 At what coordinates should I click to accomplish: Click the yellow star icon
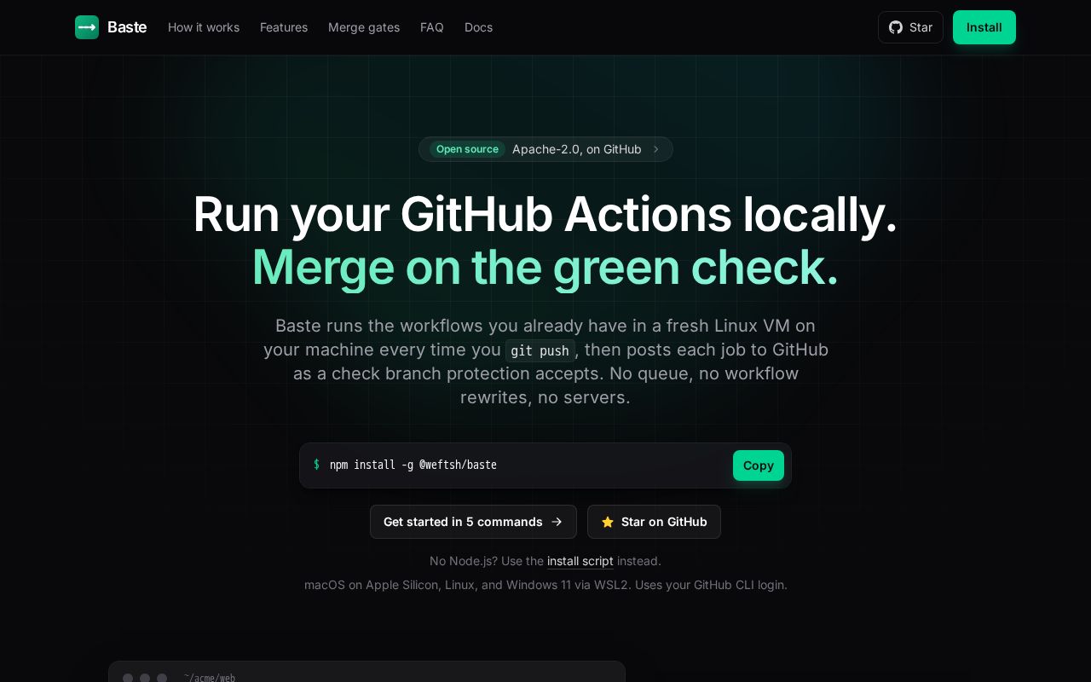pos(608,522)
